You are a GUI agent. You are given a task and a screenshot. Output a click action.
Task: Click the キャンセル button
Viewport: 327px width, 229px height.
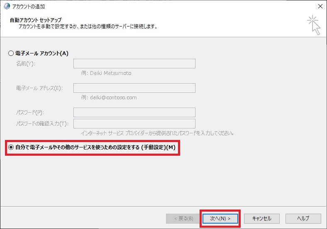click(x=262, y=219)
